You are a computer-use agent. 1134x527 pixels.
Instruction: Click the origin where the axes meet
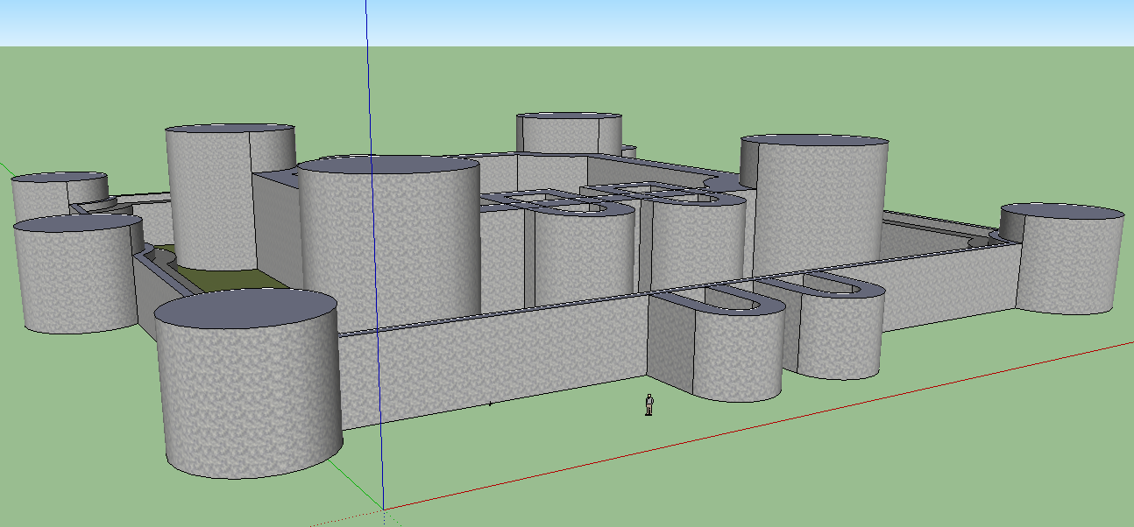[383, 509]
